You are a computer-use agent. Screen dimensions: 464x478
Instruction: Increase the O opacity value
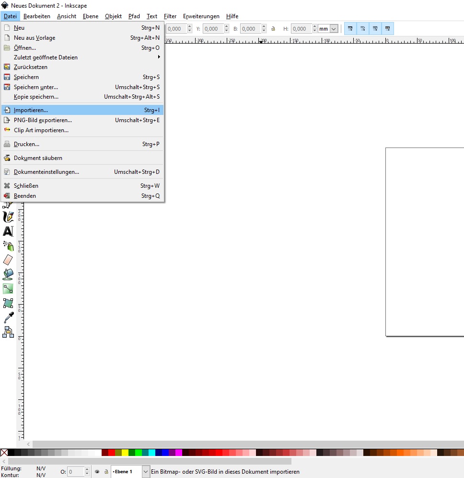pos(87,469)
